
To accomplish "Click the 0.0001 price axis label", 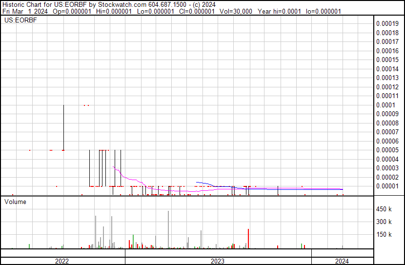I will click(385, 105).
